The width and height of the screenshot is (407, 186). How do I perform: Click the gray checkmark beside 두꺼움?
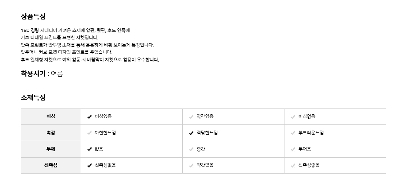293,149
